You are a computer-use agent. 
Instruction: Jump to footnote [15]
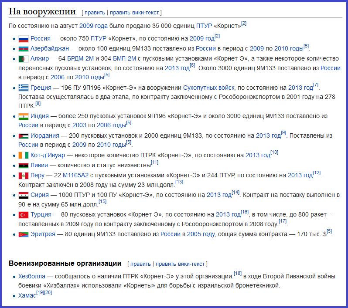[x=102, y=201]
